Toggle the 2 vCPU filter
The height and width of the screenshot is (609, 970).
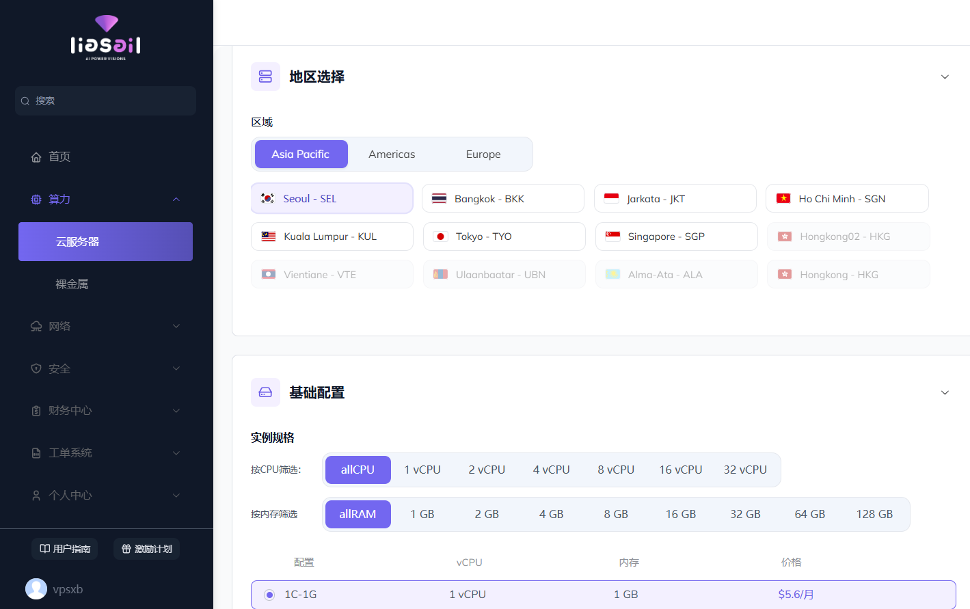tap(487, 470)
